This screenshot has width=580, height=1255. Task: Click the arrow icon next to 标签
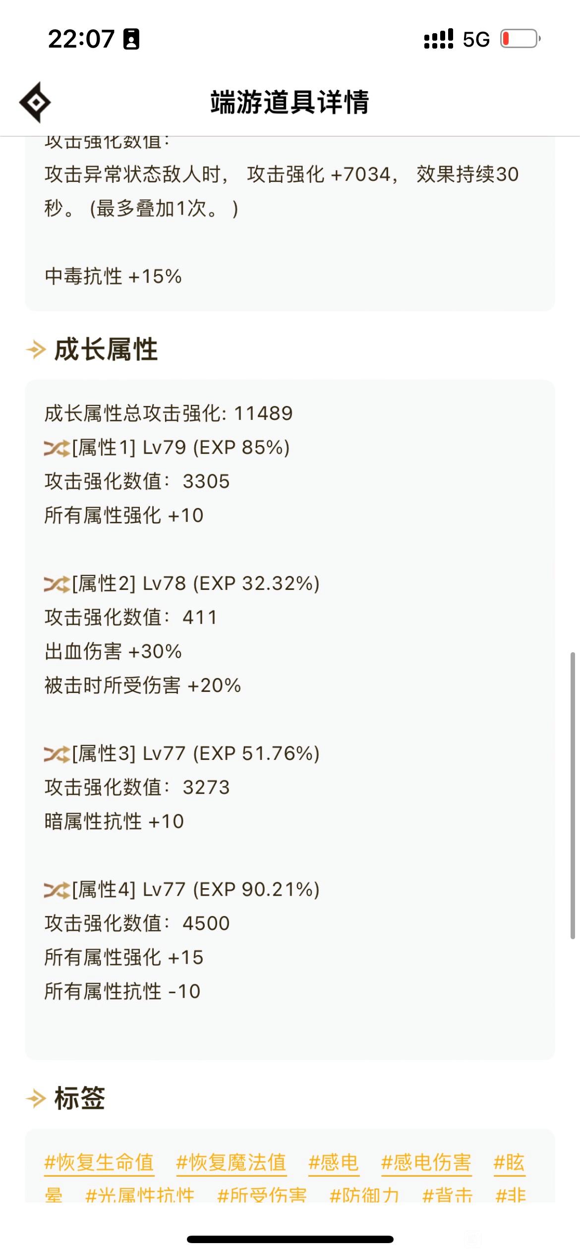pos(36,1098)
